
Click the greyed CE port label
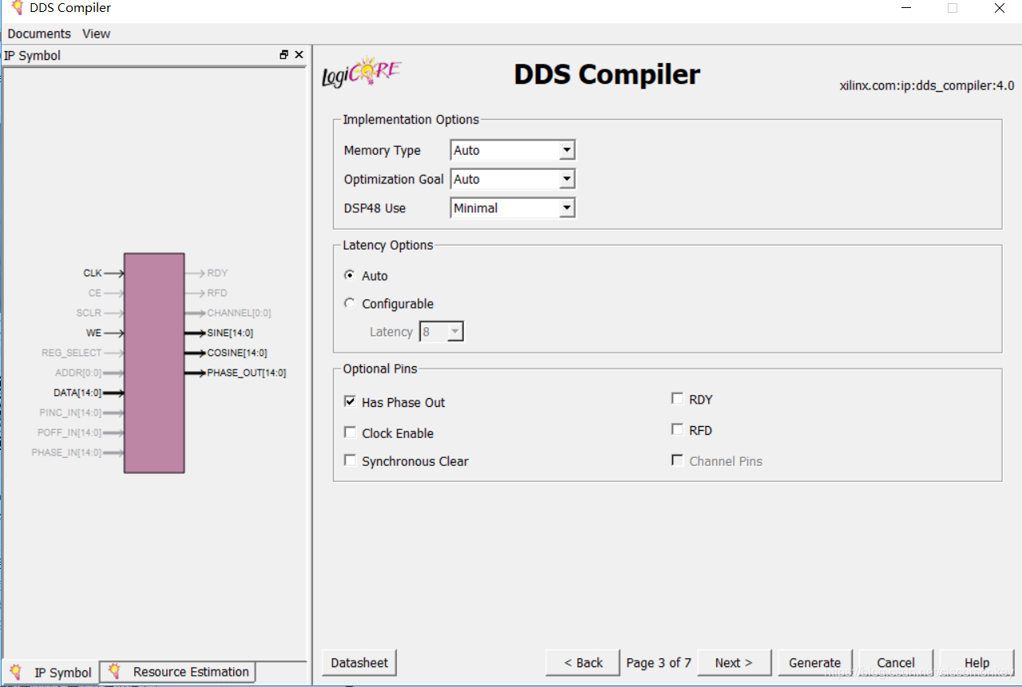tap(95, 293)
